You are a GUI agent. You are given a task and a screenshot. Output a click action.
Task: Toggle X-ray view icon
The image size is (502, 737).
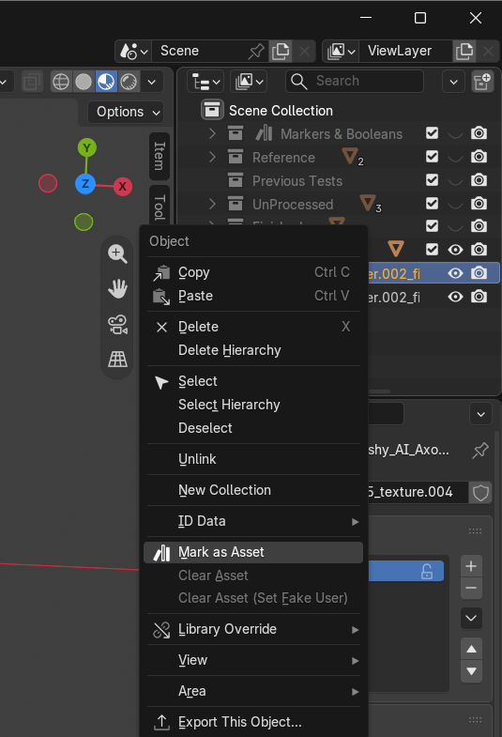32,82
